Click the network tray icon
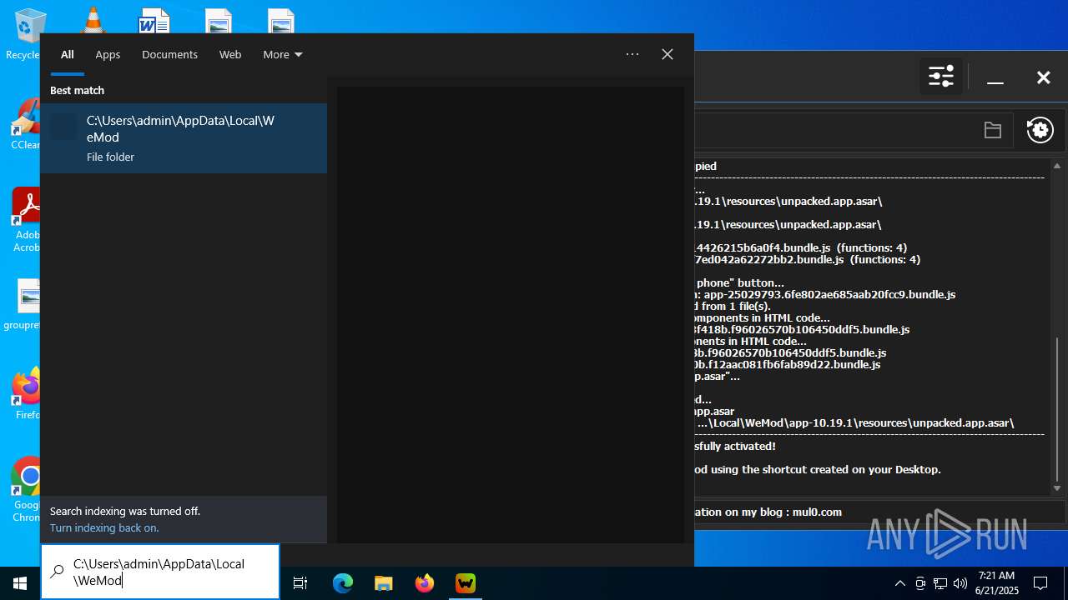 click(940, 583)
